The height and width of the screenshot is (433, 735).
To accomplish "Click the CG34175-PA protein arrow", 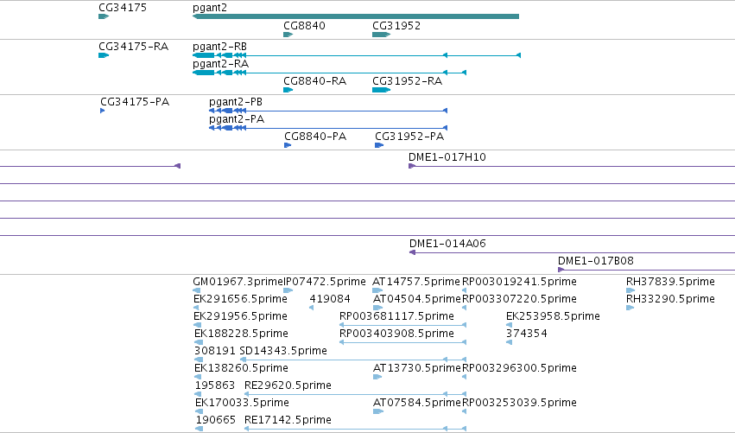I will [102, 111].
